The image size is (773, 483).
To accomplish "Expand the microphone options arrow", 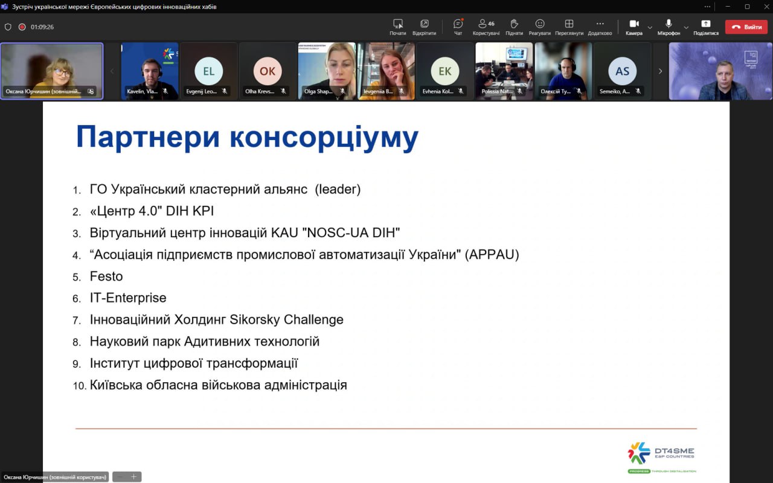I will click(686, 27).
